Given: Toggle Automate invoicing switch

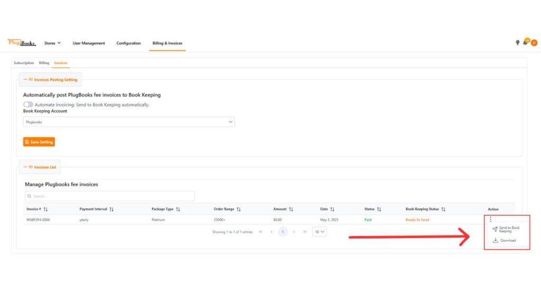Looking at the screenshot, I should 28,104.
